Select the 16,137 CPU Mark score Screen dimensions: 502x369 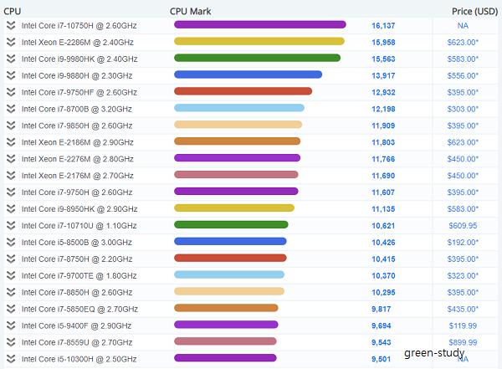tap(383, 26)
